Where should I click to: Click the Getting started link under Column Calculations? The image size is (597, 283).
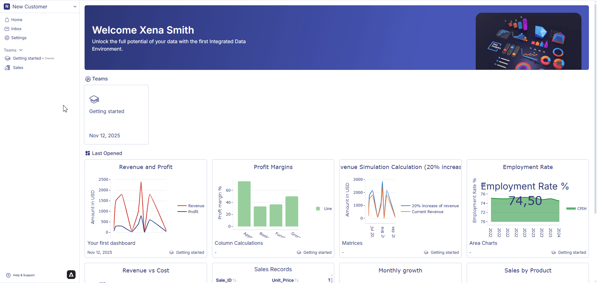[317, 252]
